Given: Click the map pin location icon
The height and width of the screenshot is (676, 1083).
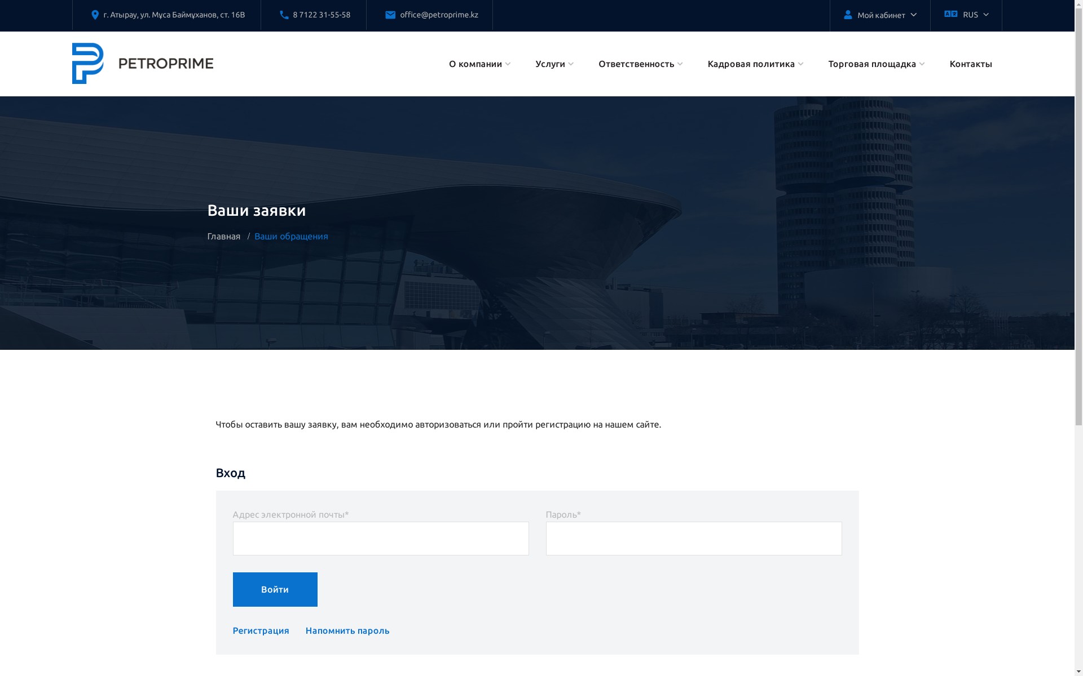Looking at the screenshot, I should tap(95, 15).
